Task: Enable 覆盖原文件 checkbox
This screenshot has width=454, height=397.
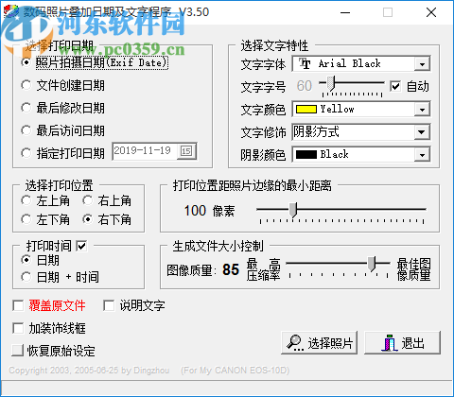Action: tap(18, 305)
